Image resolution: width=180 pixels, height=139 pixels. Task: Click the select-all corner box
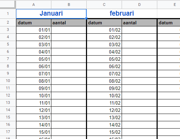tap(8, 5)
